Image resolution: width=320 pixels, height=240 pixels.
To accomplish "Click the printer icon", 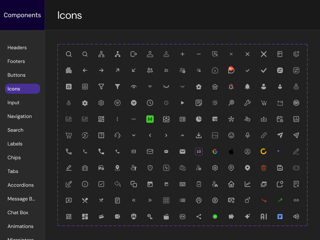I will pos(199,200).
